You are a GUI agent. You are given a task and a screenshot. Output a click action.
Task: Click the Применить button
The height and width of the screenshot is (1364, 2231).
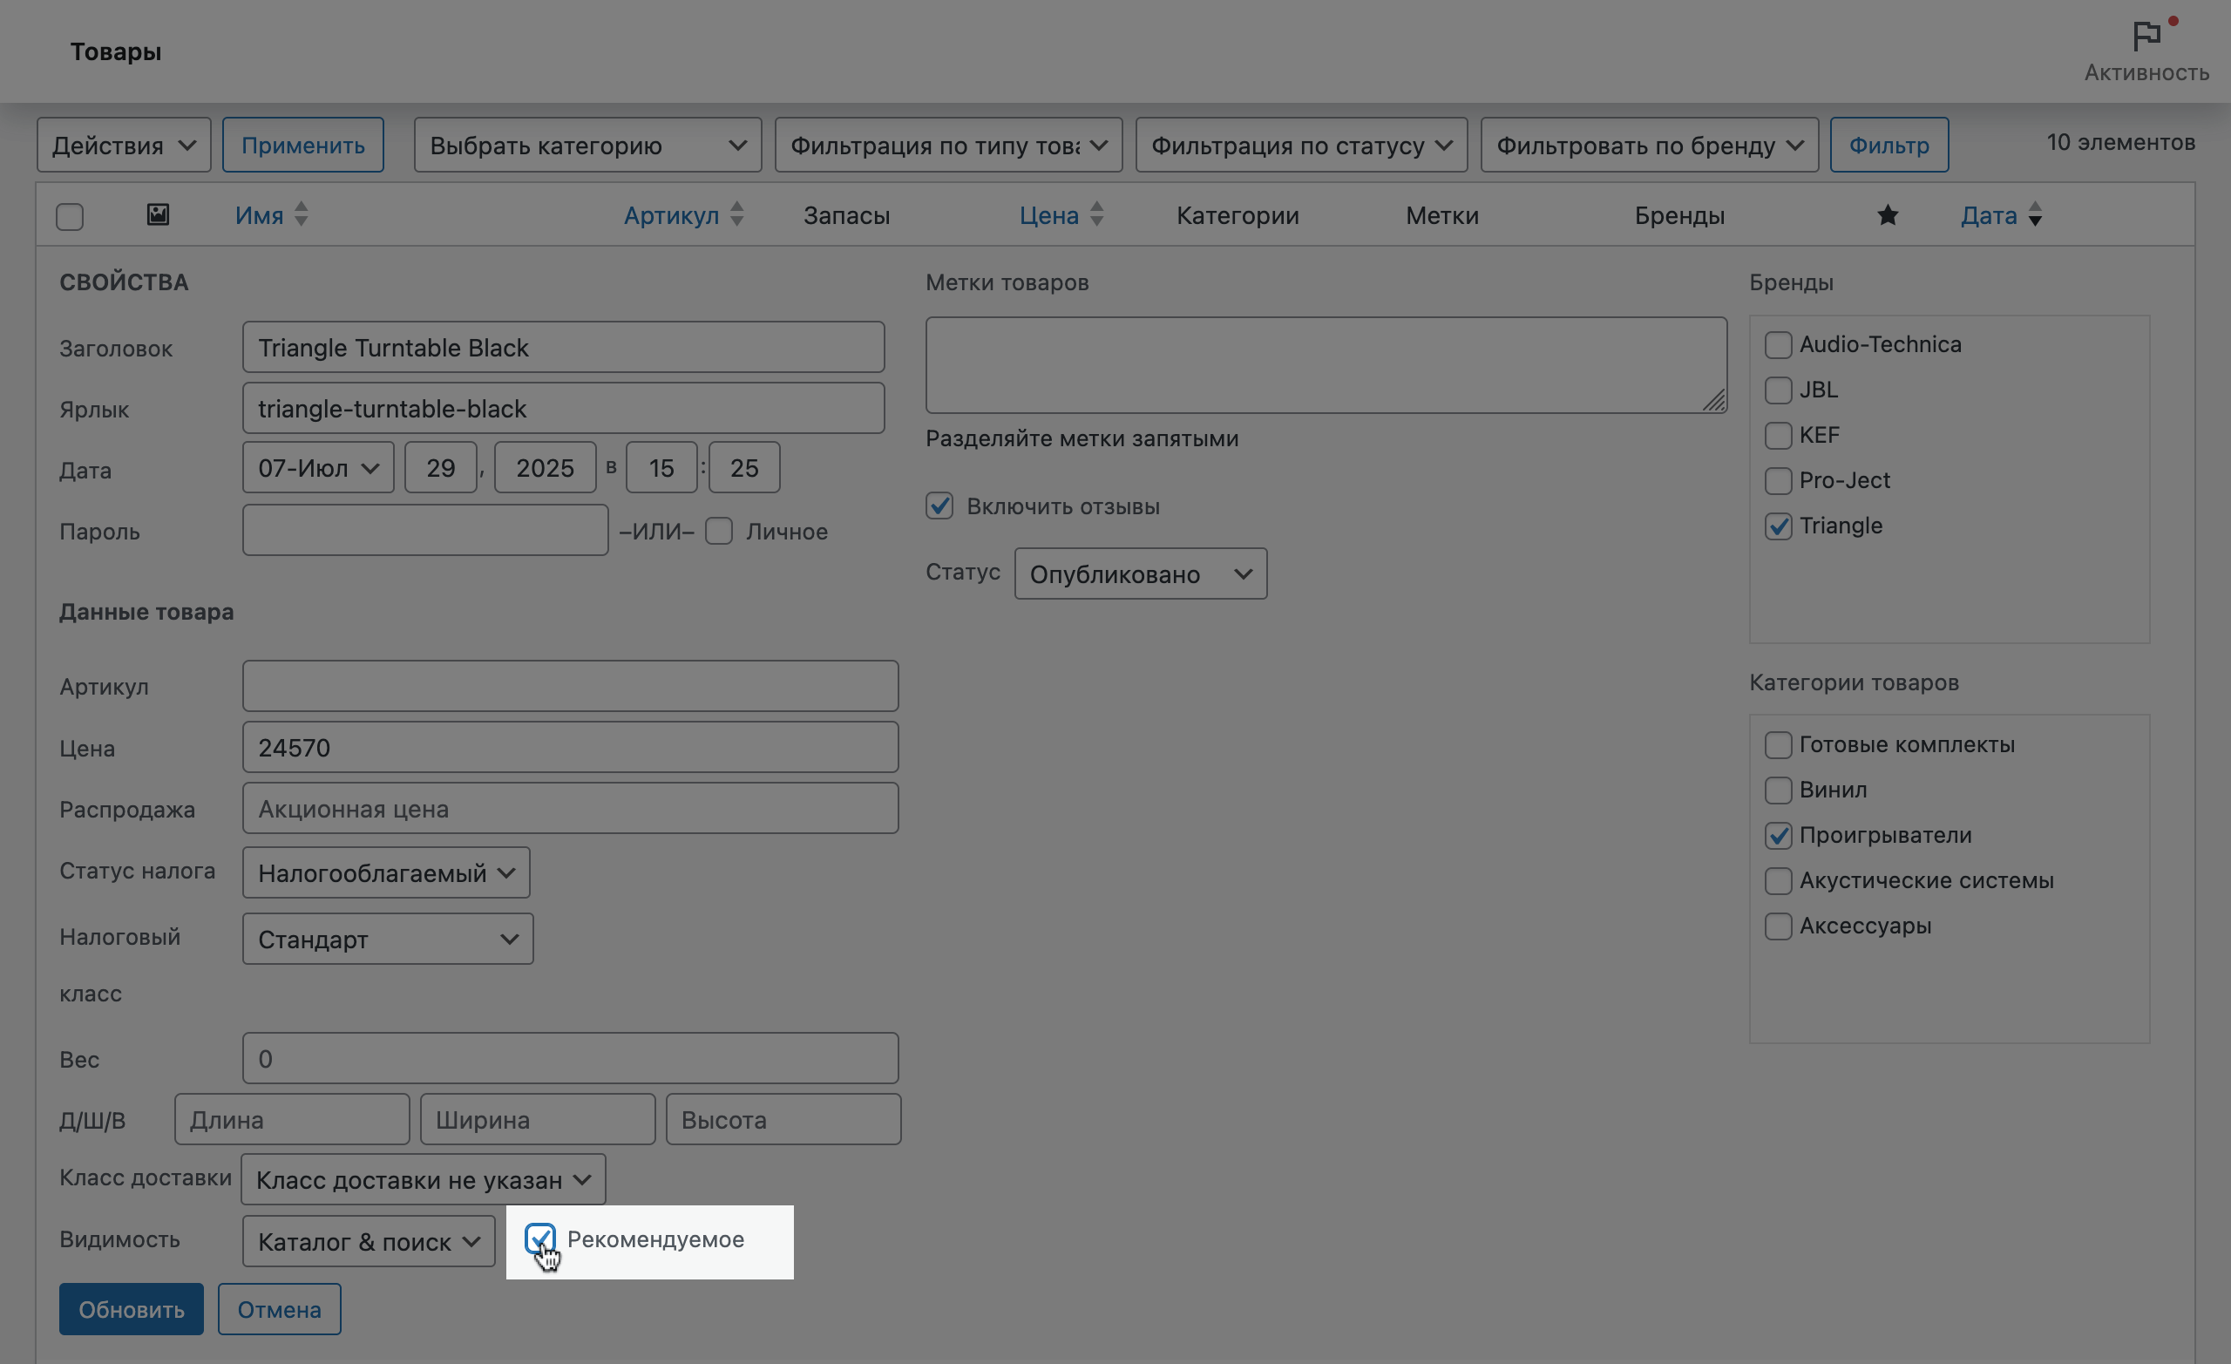point(302,145)
